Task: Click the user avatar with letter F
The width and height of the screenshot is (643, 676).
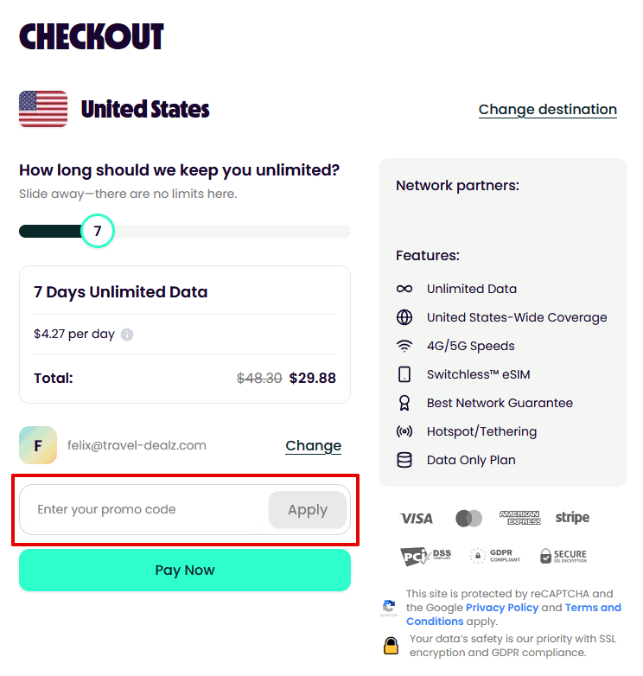Action: (38, 445)
